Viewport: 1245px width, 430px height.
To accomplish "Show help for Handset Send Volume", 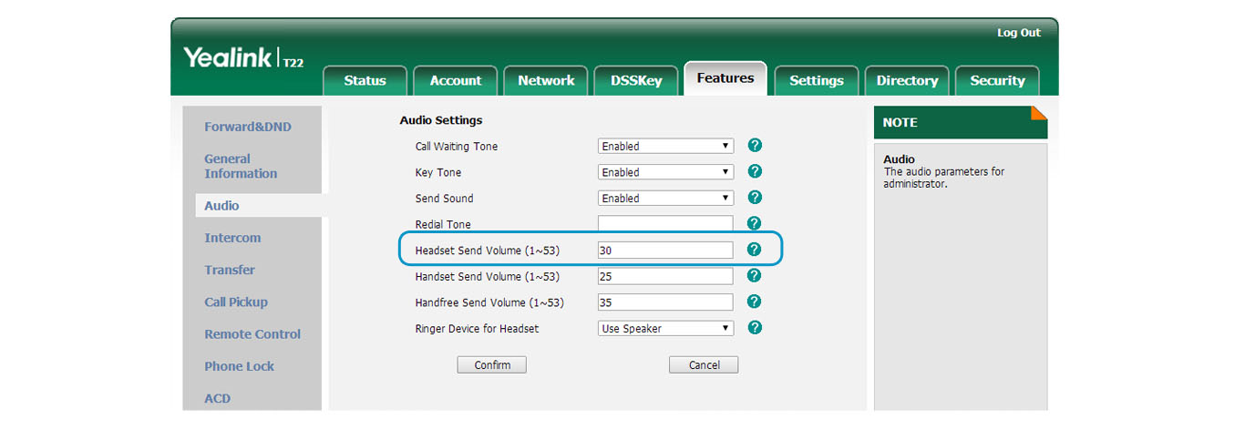I will [x=754, y=275].
